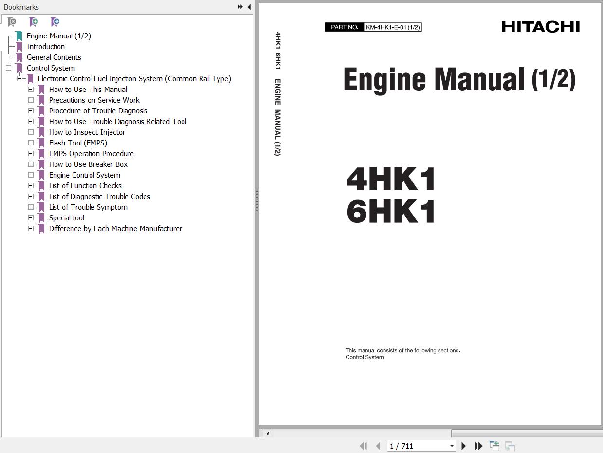Expand How to Use Breaker Box

(31, 164)
